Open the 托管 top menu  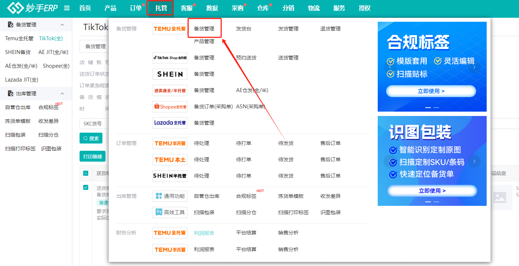(161, 8)
